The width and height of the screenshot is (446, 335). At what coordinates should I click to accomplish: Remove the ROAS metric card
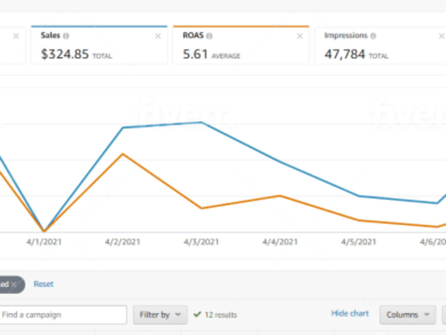(300, 36)
